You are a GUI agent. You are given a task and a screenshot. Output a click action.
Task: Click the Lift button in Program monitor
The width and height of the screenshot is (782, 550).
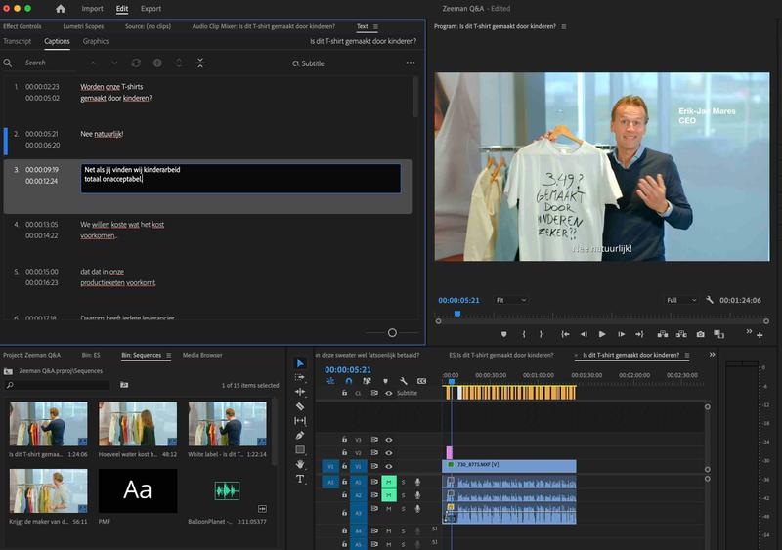(x=663, y=334)
